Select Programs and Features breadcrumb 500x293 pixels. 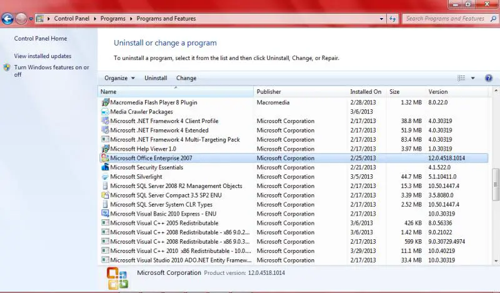(x=166, y=19)
